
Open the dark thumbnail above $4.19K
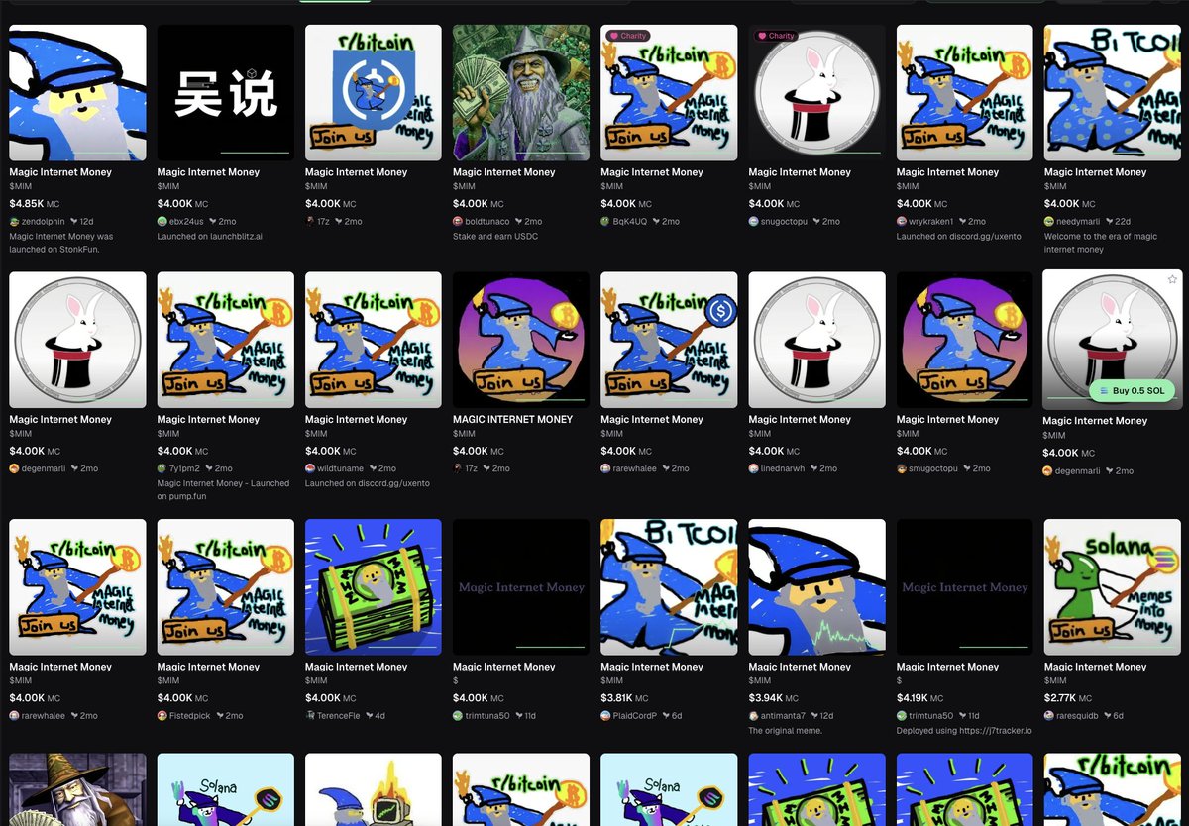pyautogui.click(x=965, y=587)
